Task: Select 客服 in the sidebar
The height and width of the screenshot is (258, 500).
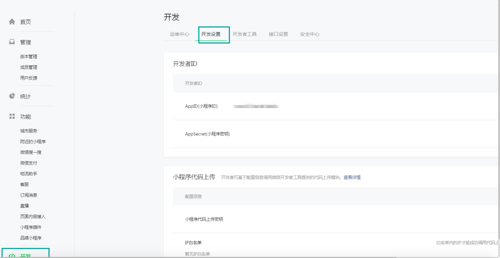Action: click(x=24, y=185)
